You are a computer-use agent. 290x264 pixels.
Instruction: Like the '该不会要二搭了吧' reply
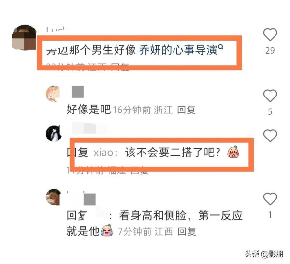point(270,136)
